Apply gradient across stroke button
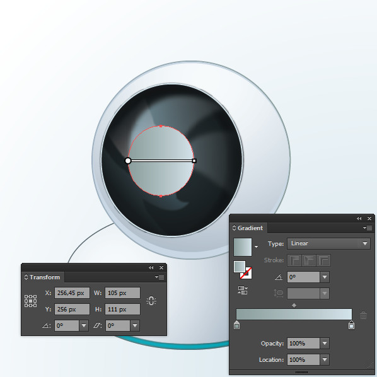Screen dimensions: 377x377 [x=323, y=260]
